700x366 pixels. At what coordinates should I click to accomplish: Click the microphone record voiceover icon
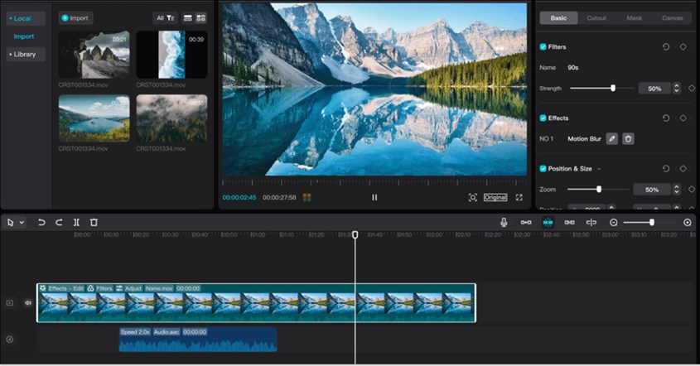pyautogui.click(x=504, y=222)
